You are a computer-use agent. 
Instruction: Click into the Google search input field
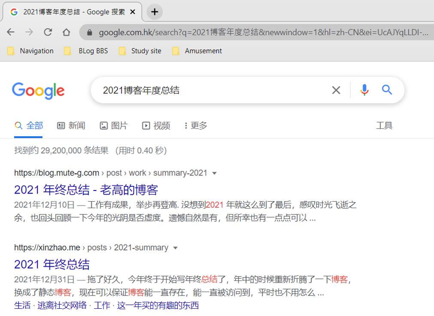click(x=210, y=90)
